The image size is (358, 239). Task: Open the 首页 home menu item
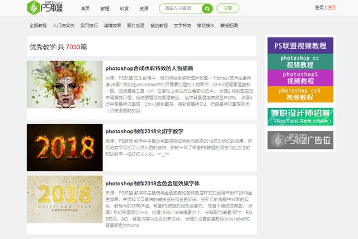coord(85,8)
